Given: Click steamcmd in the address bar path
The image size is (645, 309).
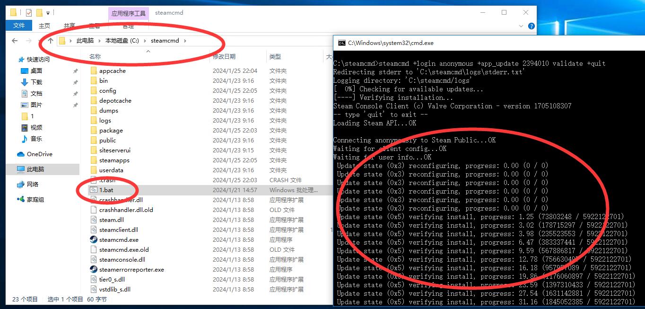Looking at the screenshot, I should (165, 41).
